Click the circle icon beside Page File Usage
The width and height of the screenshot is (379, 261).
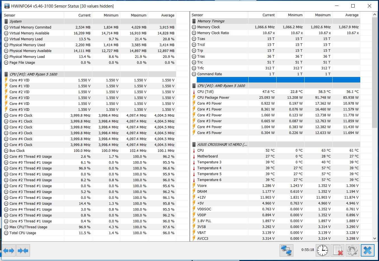pyautogui.click(x=6, y=62)
